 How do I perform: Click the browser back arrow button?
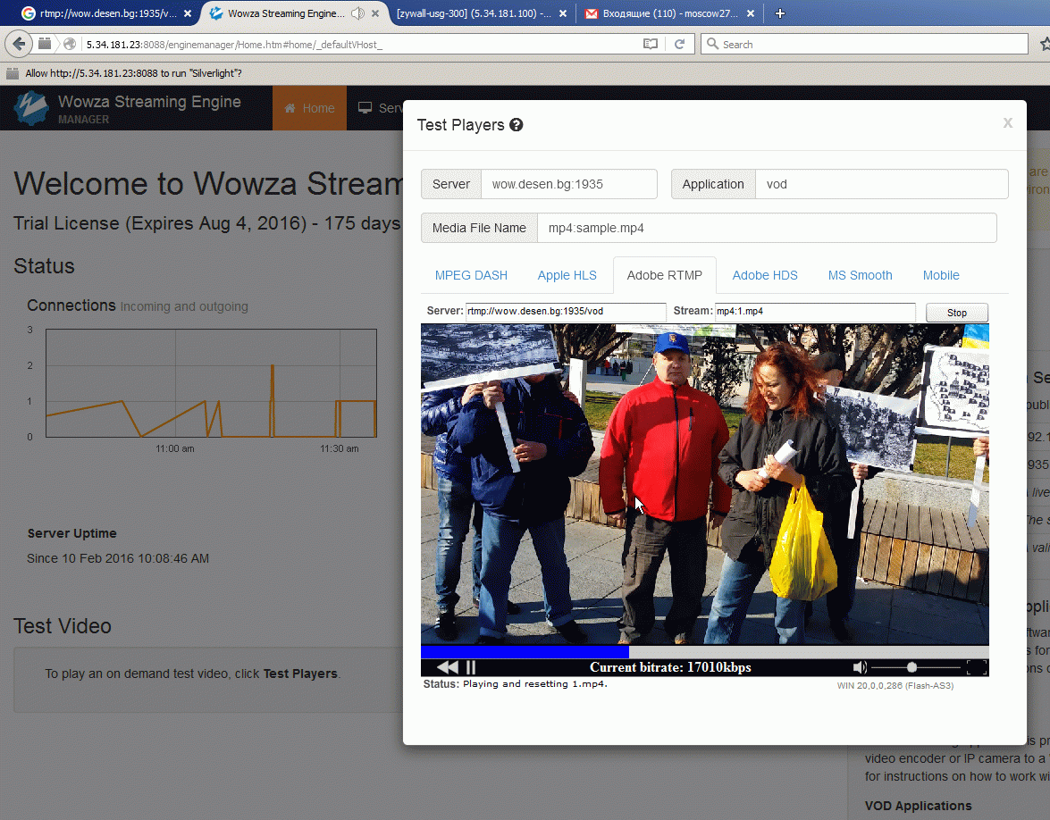click(x=19, y=44)
